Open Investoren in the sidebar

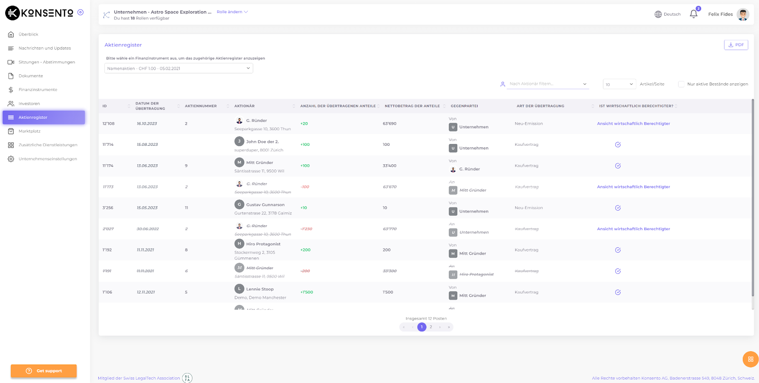(29, 104)
